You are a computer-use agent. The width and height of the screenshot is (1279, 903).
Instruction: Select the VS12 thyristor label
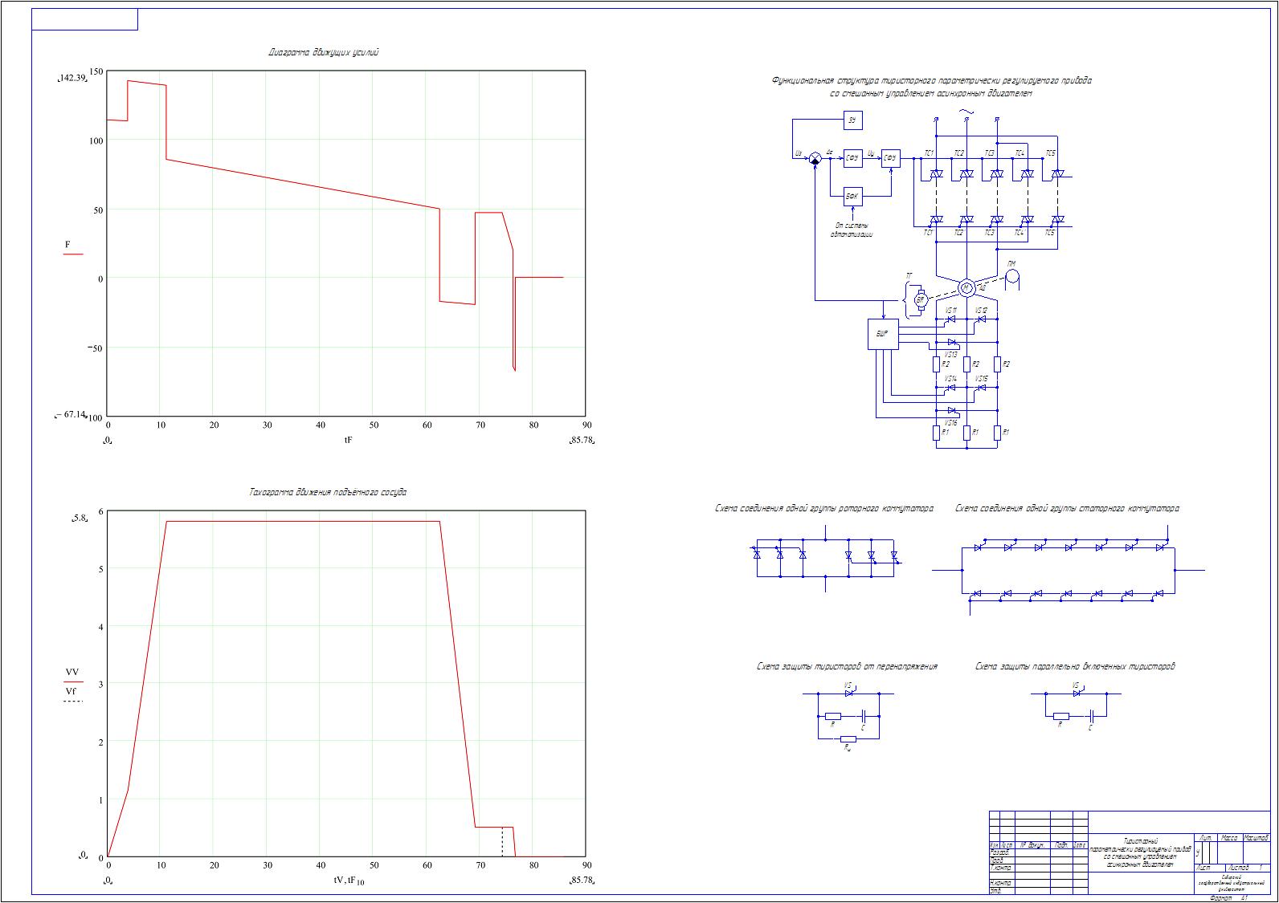981,311
